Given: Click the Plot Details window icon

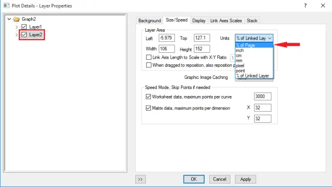Looking at the screenshot, I should click(x=7, y=6).
